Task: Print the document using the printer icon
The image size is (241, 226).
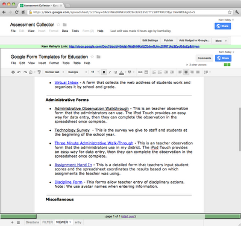Action: pos(13,72)
